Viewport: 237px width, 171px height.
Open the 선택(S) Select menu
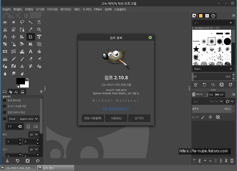tap(29, 9)
